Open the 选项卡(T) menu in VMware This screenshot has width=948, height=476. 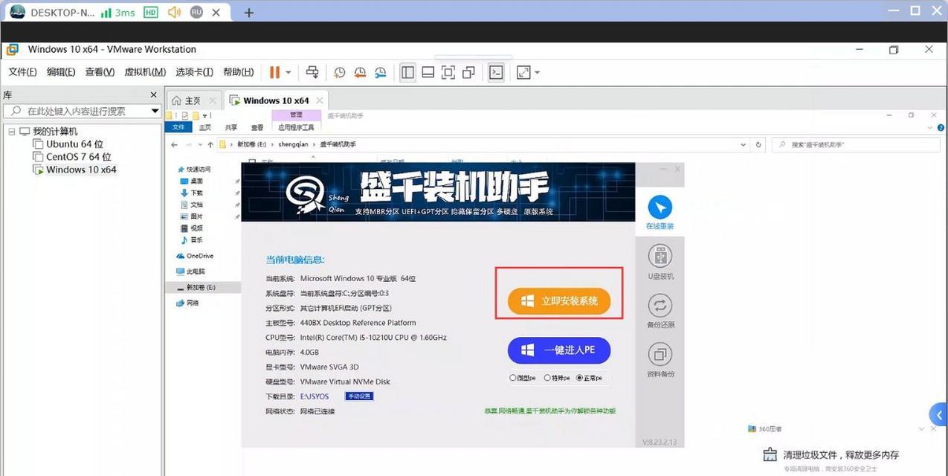coord(194,72)
